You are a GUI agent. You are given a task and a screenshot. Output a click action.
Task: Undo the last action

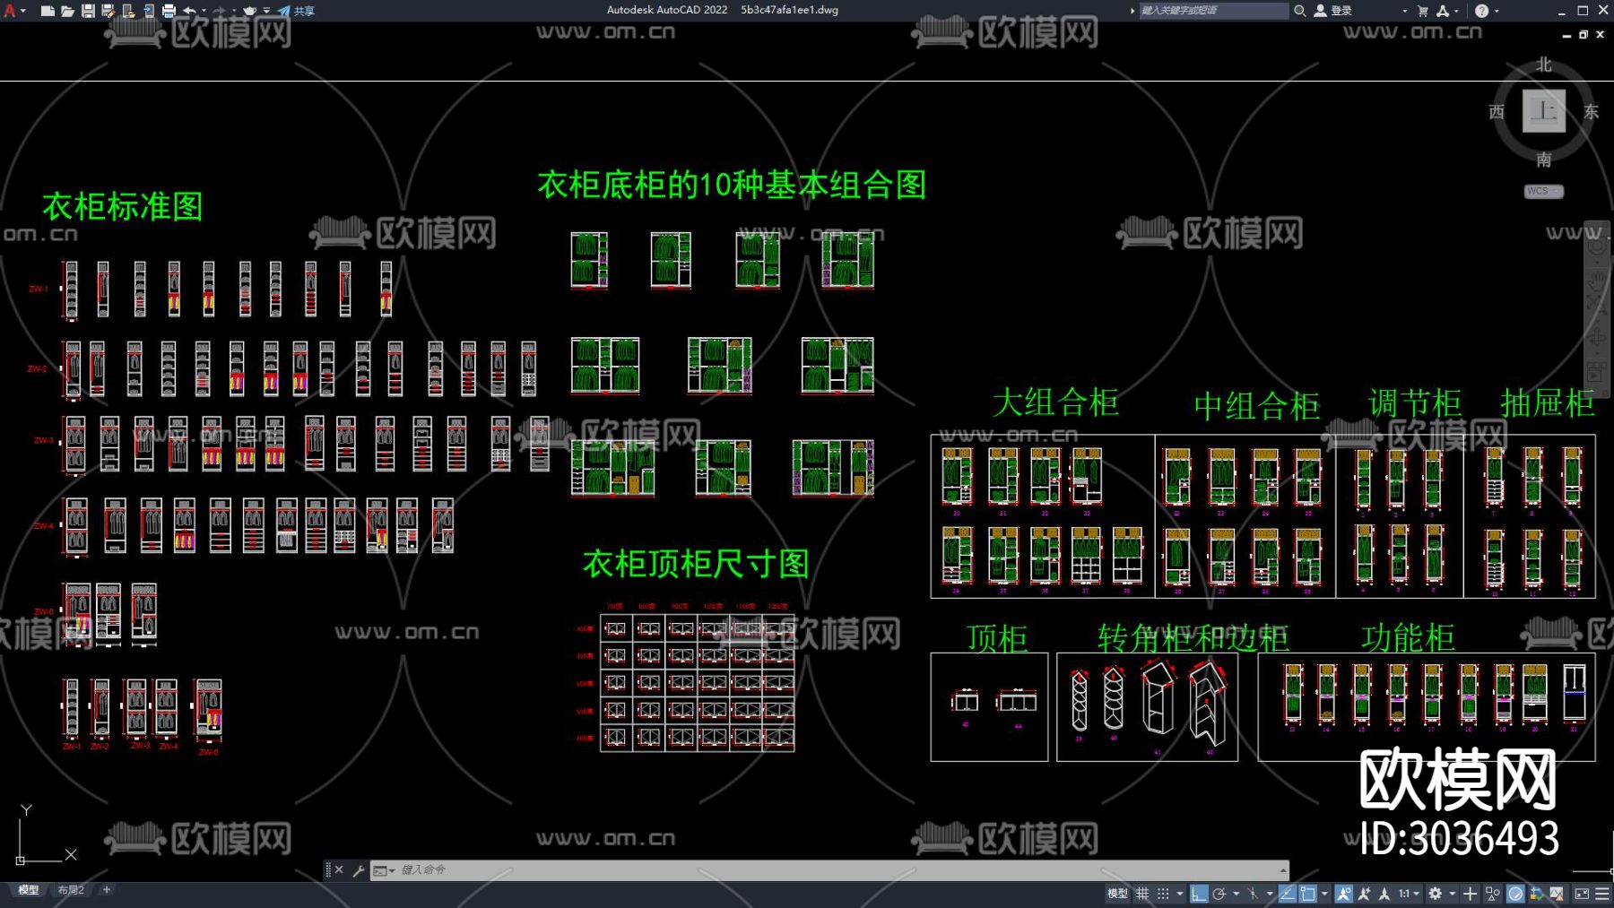click(x=189, y=11)
